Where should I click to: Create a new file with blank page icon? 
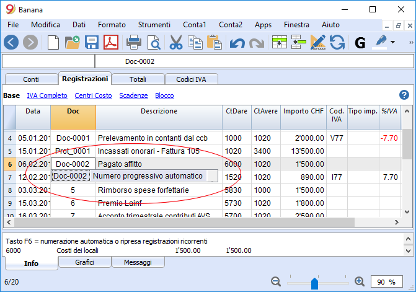(53, 42)
